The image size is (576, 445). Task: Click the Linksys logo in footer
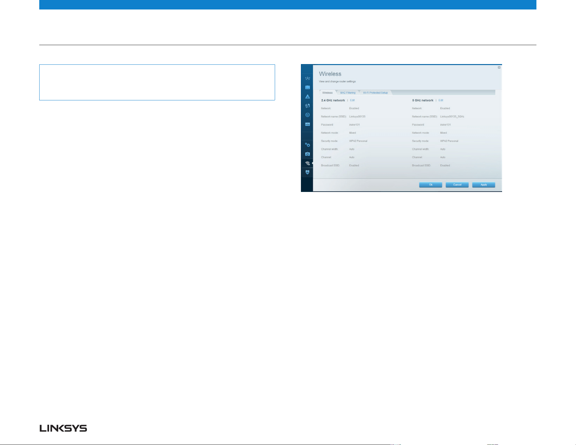pos(63,428)
